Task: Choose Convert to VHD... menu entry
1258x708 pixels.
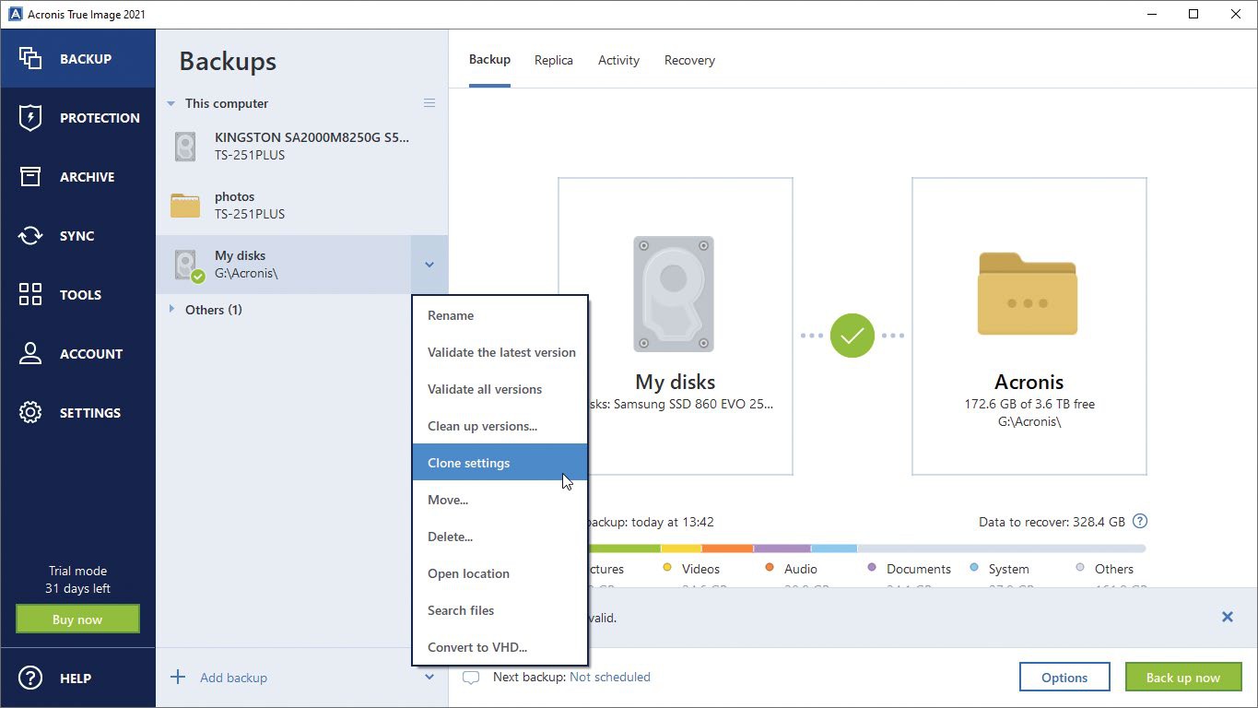Action: pyautogui.click(x=500, y=647)
